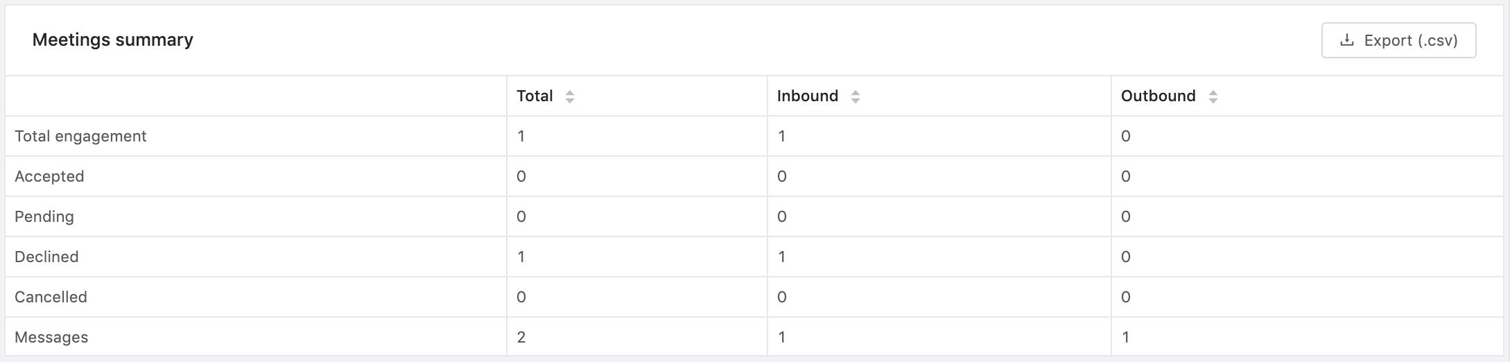1510x362 pixels.
Task: Click the Messages total value 2
Action: (521, 337)
